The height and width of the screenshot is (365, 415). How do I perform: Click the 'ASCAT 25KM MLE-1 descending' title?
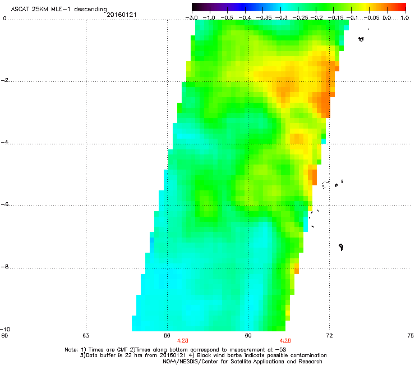(x=59, y=9)
